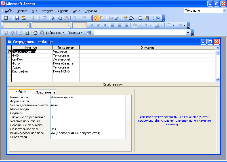Image resolution: width=227 pixels, height=162 pixels.
Task: Open the Правка menu
Action: [22, 11]
